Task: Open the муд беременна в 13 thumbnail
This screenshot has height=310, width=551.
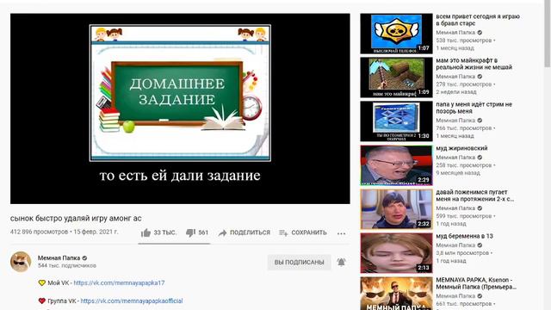Action: (x=396, y=253)
